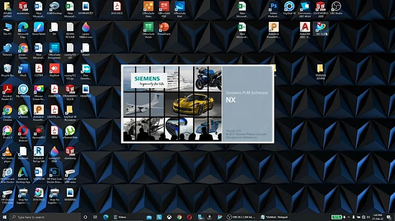395x221 pixels.
Task: Open Cortana from the taskbar
Action: click(86, 217)
